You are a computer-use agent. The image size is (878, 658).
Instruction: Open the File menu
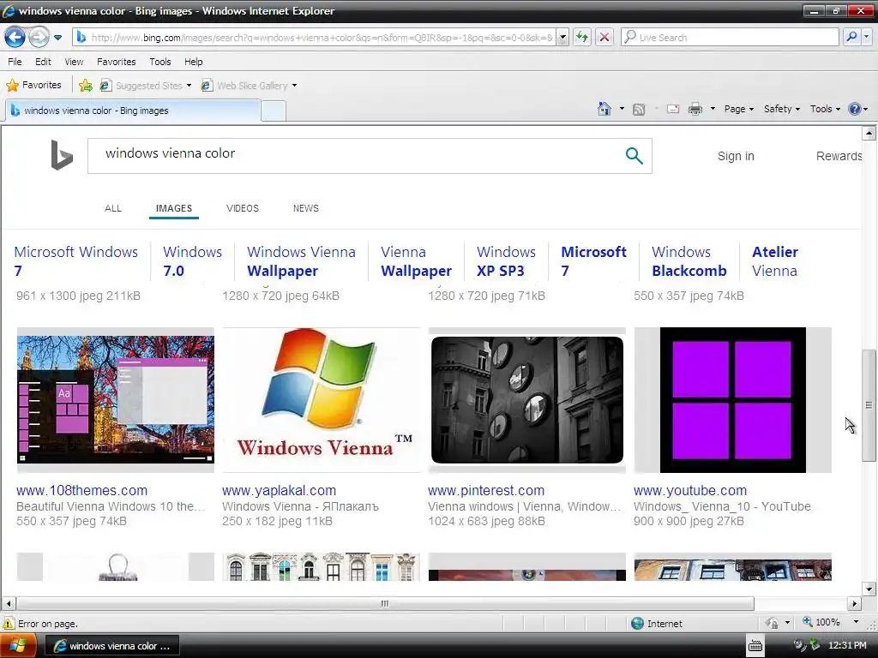click(15, 62)
